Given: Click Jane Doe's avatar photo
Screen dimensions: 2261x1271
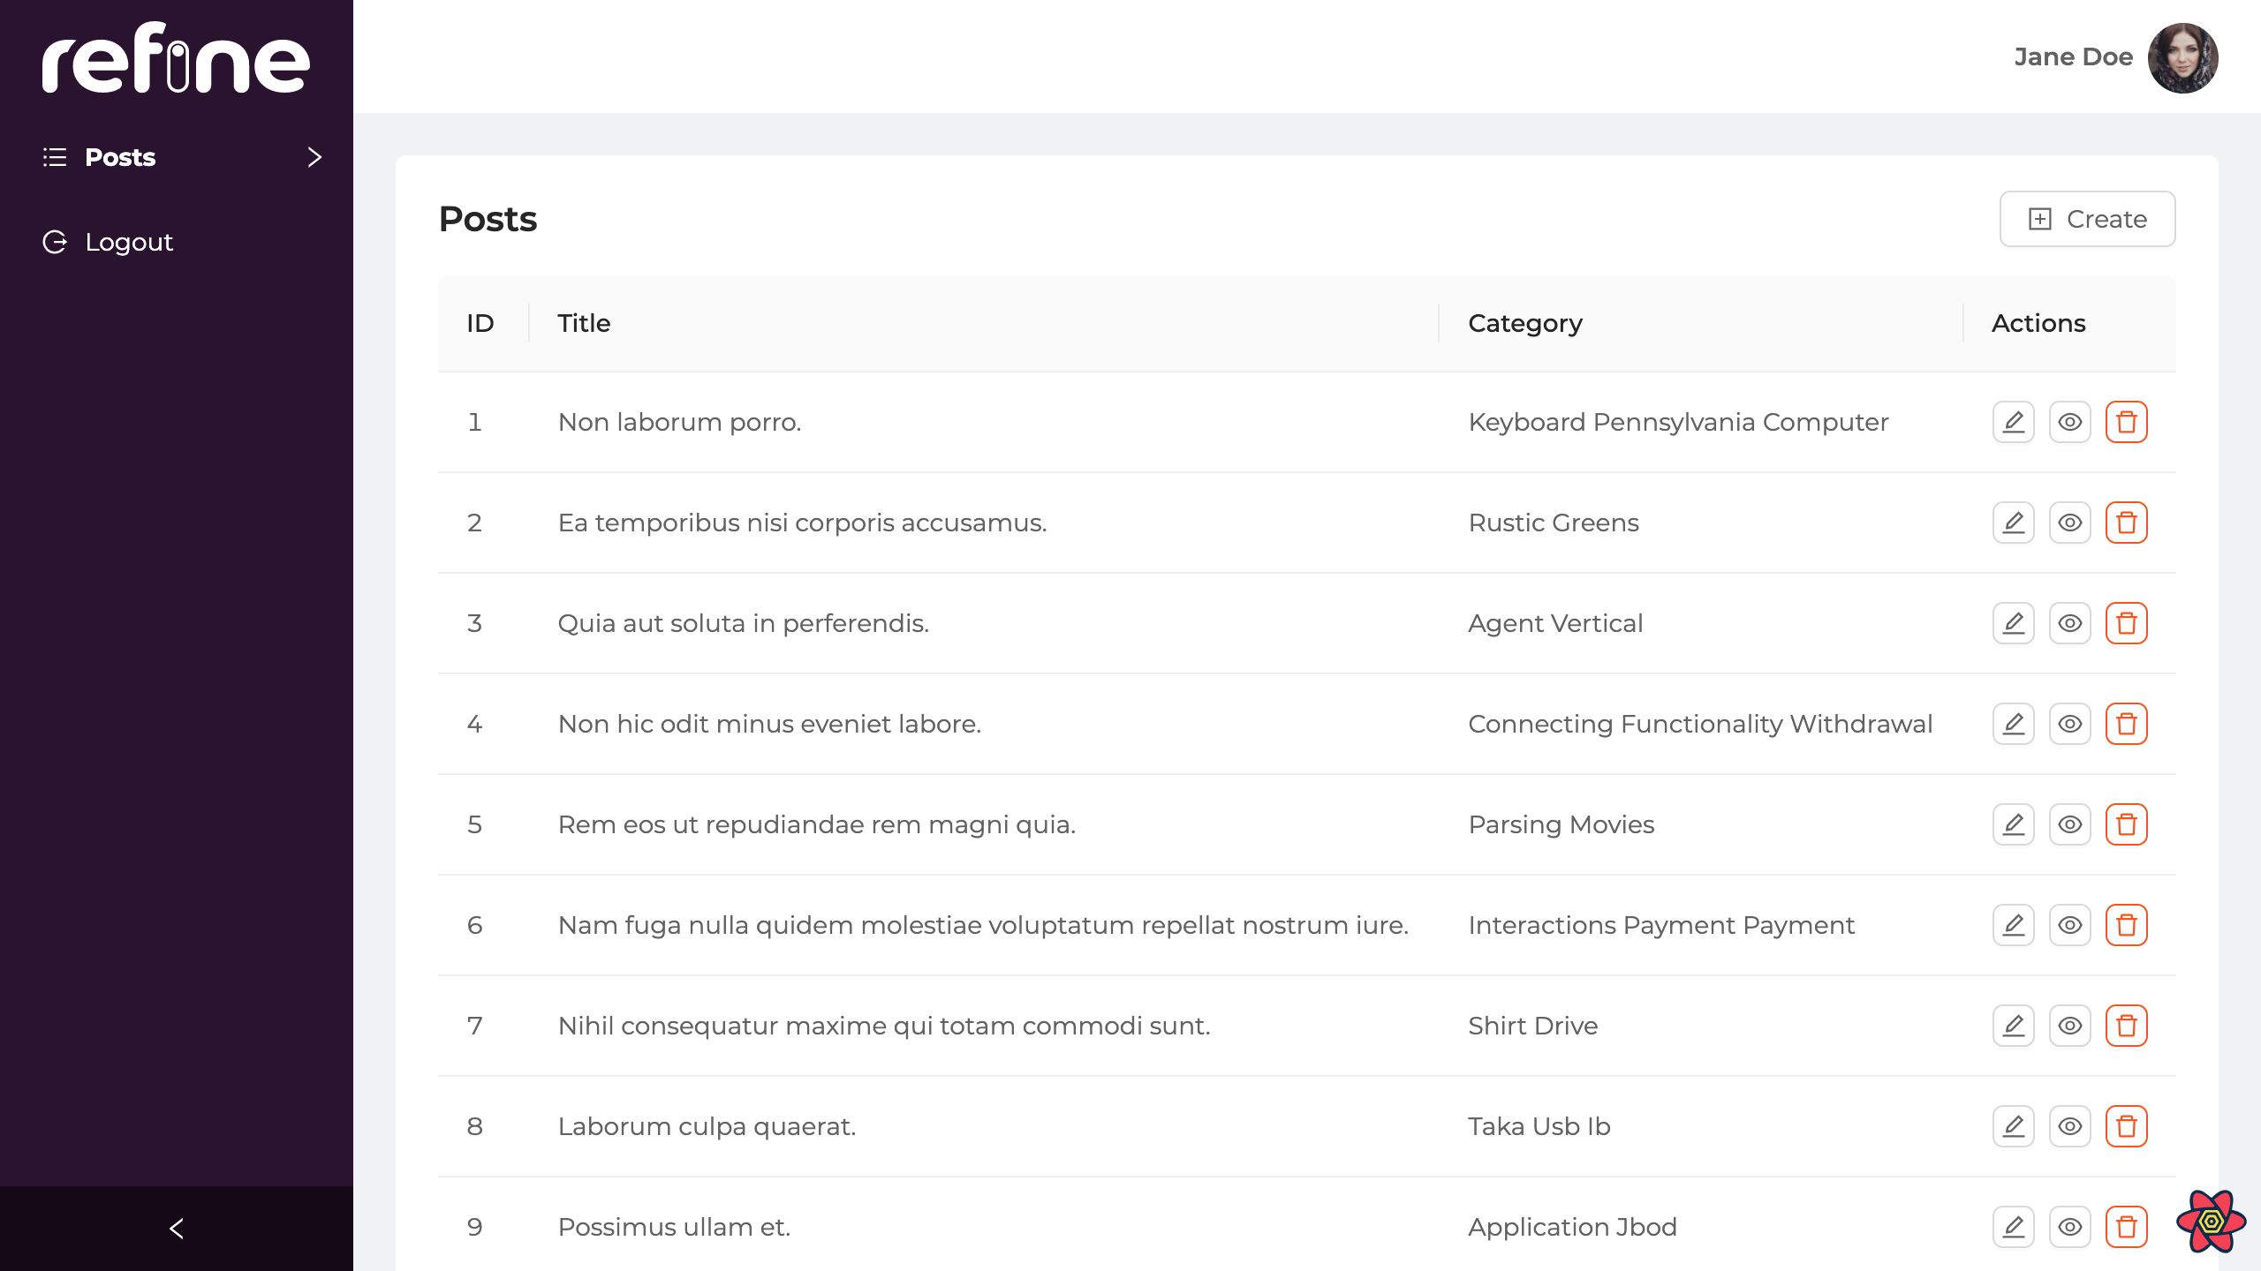Looking at the screenshot, I should pos(2182,57).
